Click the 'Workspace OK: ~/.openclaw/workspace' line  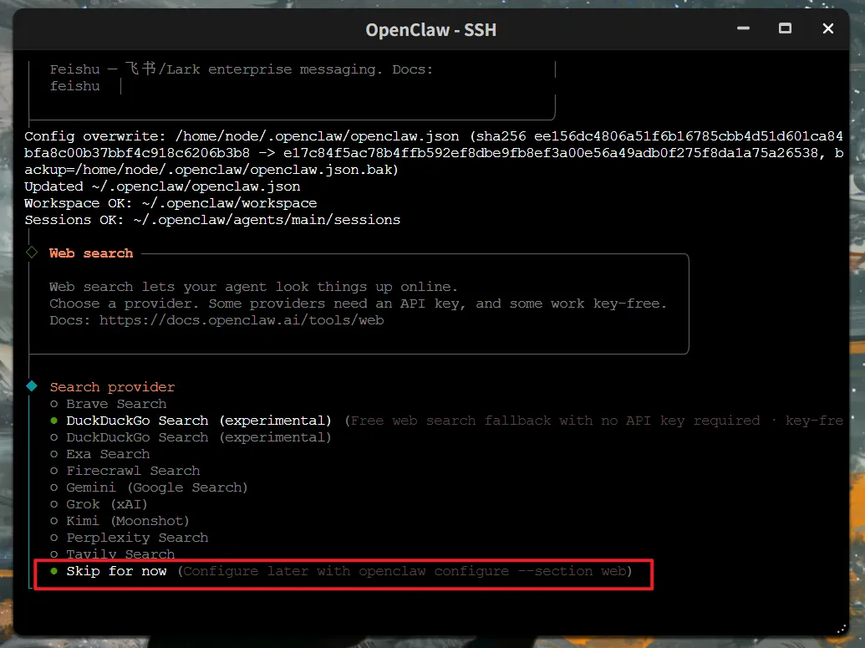[170, 203]
